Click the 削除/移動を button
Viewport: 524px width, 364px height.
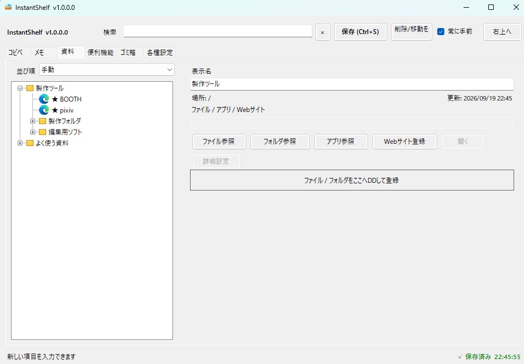pyautogui.click(x=411, y=32)
